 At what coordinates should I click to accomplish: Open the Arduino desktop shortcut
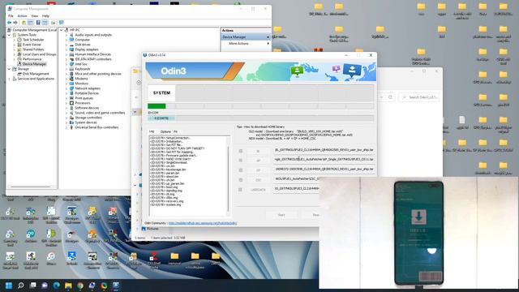(31, 234)
